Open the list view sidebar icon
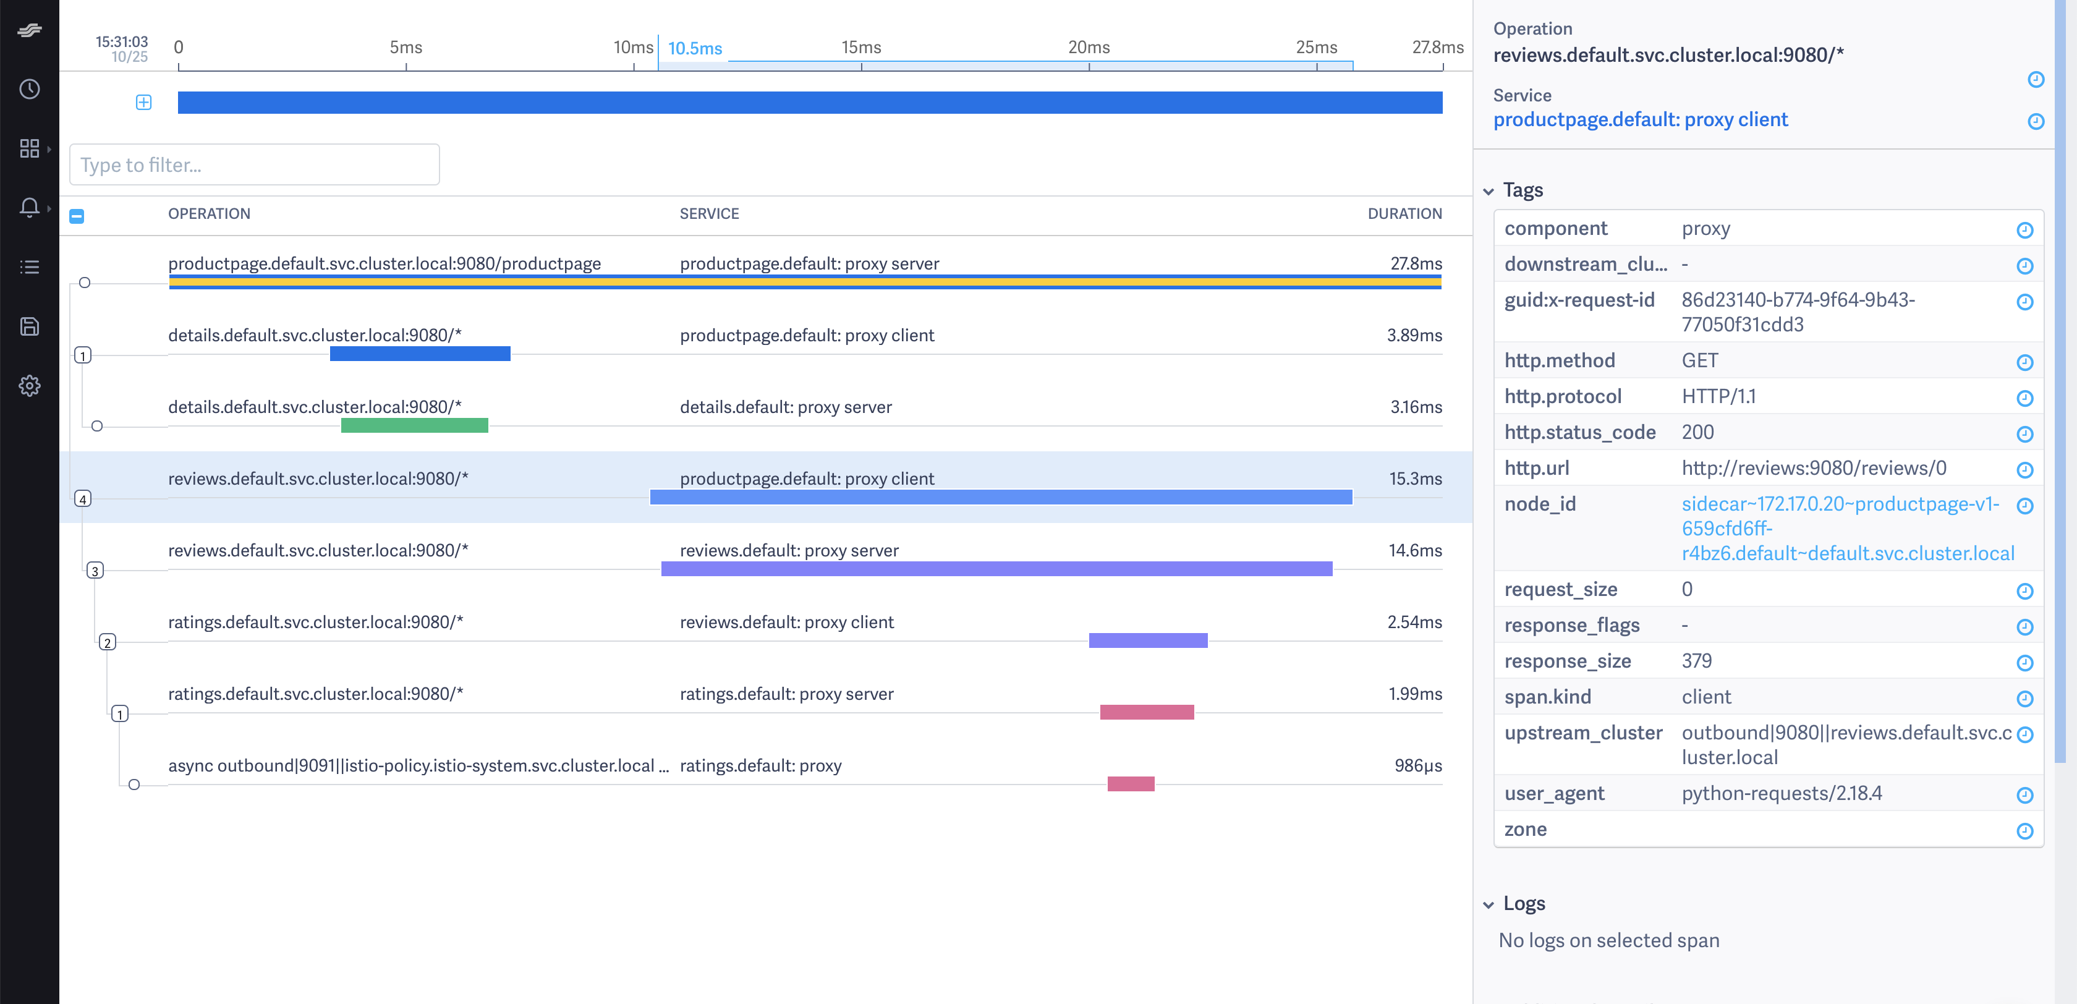 [29, 267]
